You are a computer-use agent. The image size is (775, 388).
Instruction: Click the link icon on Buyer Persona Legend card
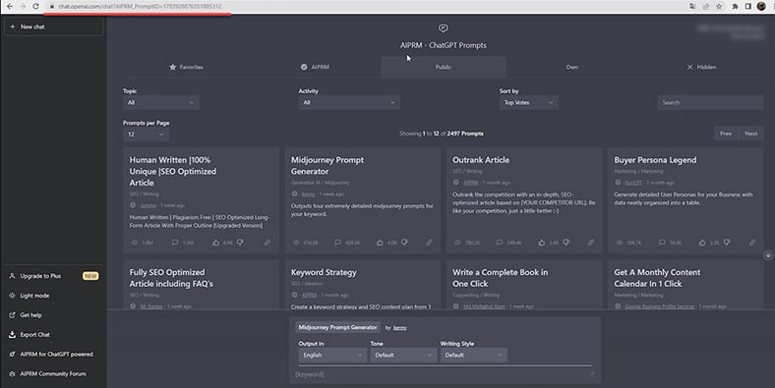coord(752,243)
